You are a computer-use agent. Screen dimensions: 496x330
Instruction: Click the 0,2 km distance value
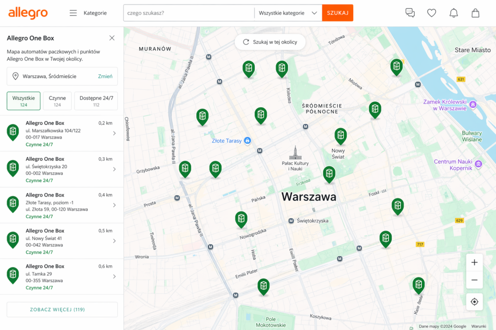(105, 123)
